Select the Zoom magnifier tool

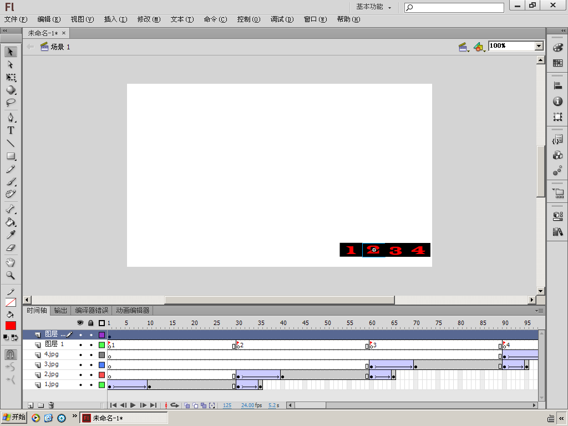coord(11,275)
